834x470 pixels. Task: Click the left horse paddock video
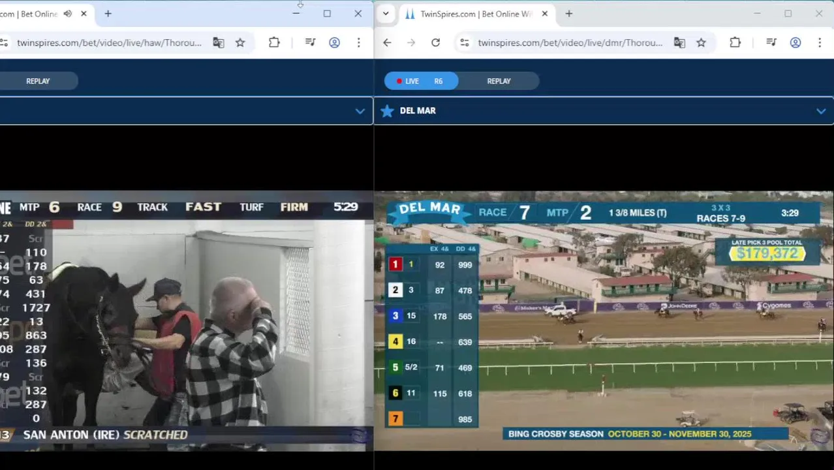pos(187,321)
